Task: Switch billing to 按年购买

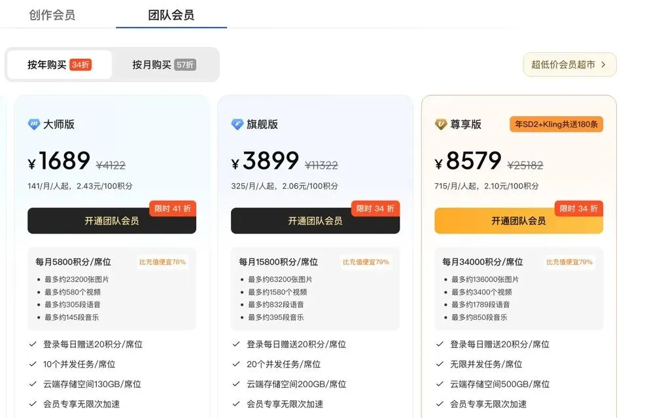Action: [47, 65]
